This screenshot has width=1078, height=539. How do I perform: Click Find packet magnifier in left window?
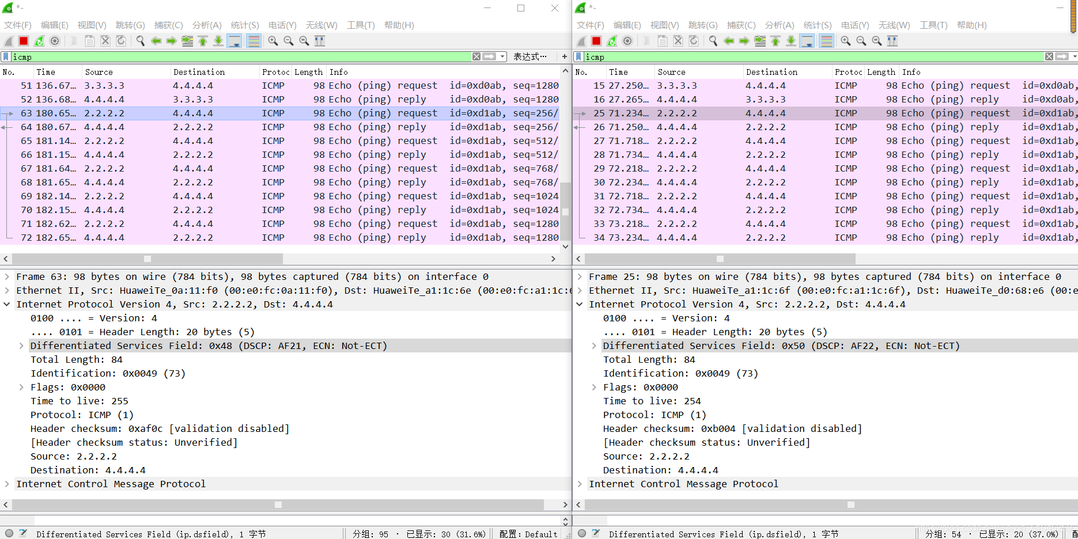tap(140, 41)
